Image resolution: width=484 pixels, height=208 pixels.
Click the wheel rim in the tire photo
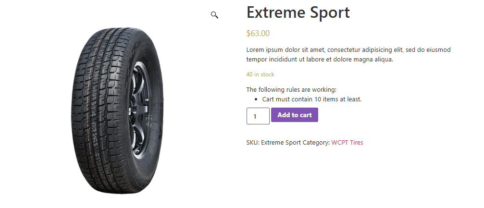[141, 105]
